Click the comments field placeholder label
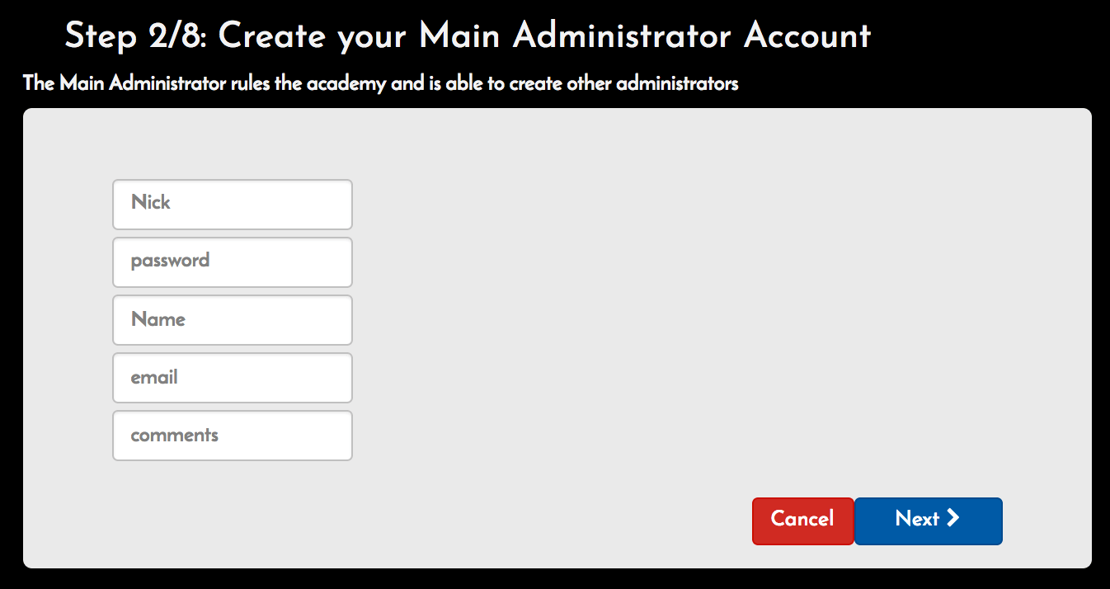The width and height of the screenshot is (1110, 589). click(x=174, y=435)
